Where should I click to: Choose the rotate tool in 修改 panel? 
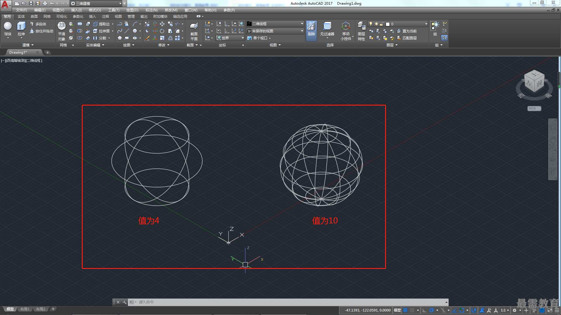pos(162,31)
